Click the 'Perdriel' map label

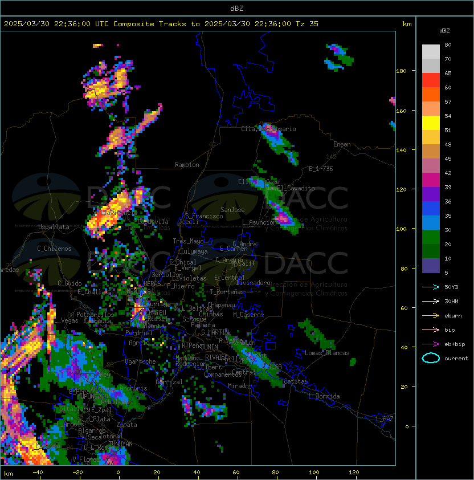tap(139, 333)
